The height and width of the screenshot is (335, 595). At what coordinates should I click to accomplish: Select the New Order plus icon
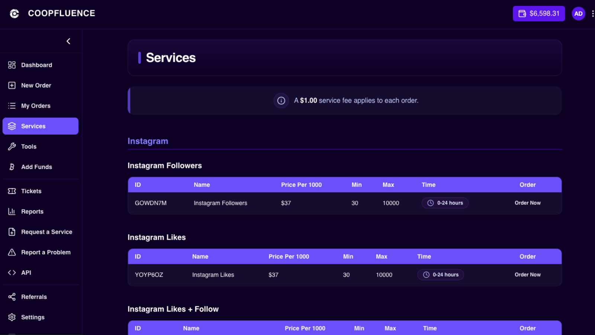tap(12, 85)
